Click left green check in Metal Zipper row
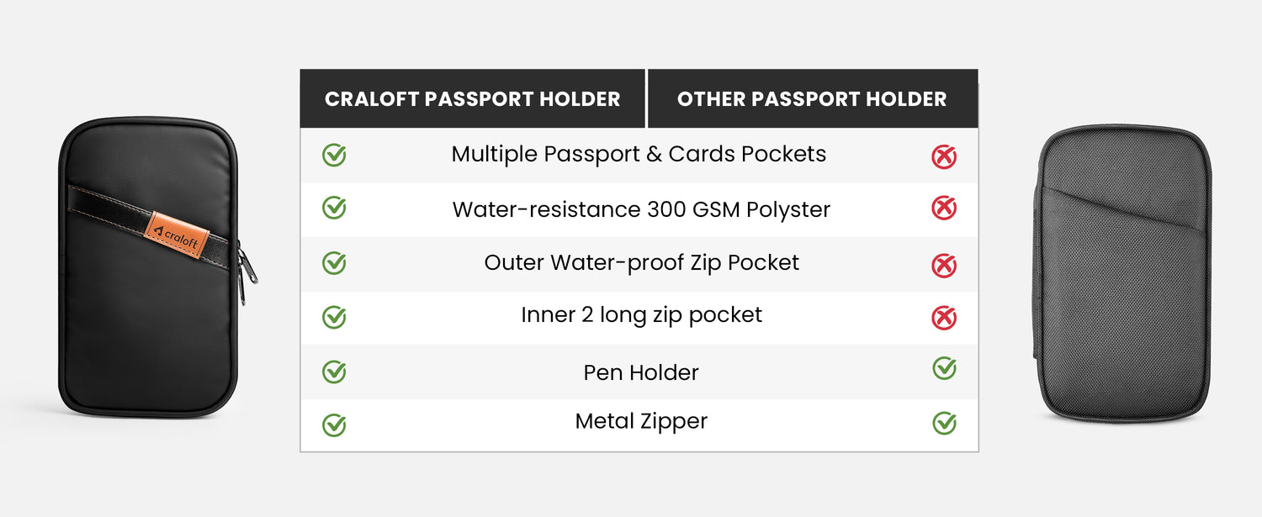Screen dimensions: 1262x517 [x=334, y=425]
